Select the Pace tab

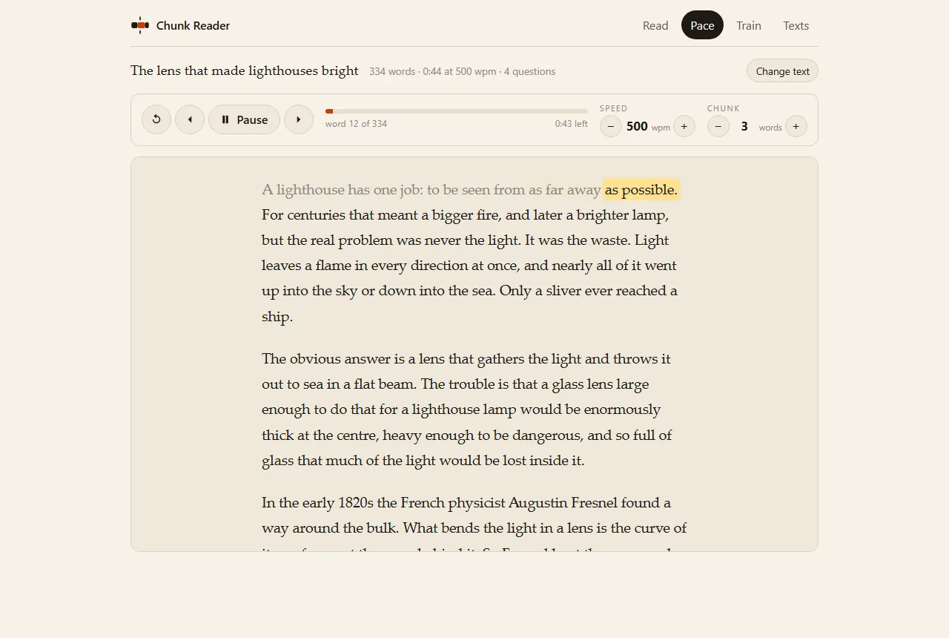coord(702,25)
